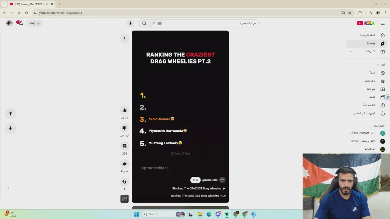Viewport: 390px width, 219px height.
Task: Click the taskbar Search box
Action: [164, 214]
